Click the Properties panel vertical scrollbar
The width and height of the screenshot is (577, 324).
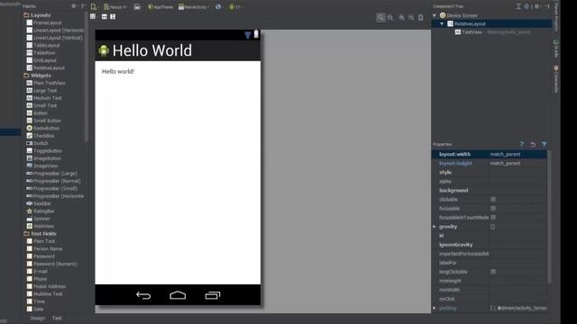pos(549,217)
